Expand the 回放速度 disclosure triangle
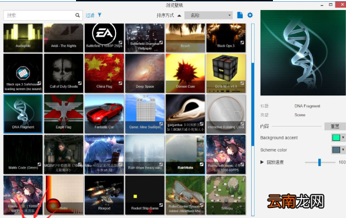The width and height of the screenshot is (346, 218). (262, 162)
